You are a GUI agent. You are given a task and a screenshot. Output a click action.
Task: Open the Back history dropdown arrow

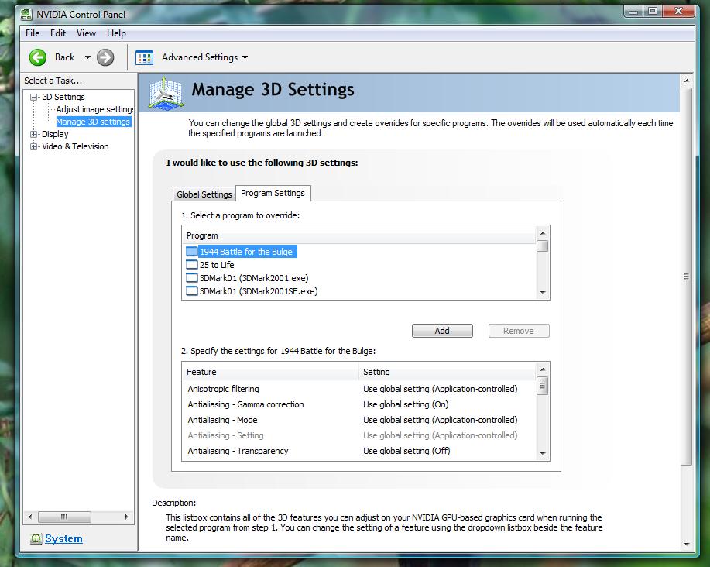pyautogui.click(x=87, y=57)
